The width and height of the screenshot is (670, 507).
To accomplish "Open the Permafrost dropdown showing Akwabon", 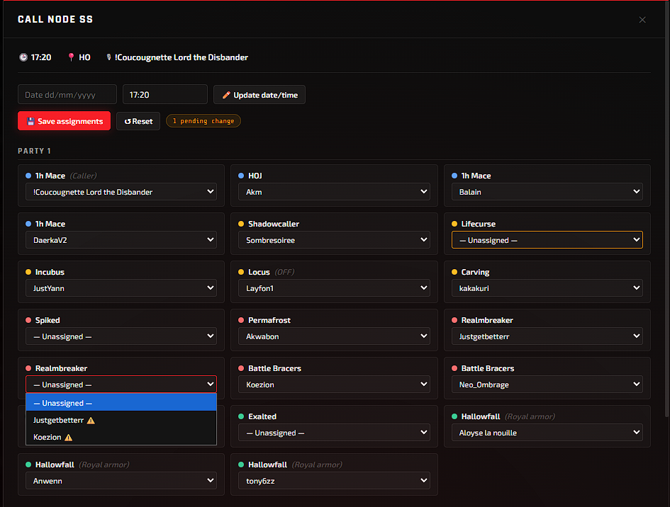I will pos(334,336).
